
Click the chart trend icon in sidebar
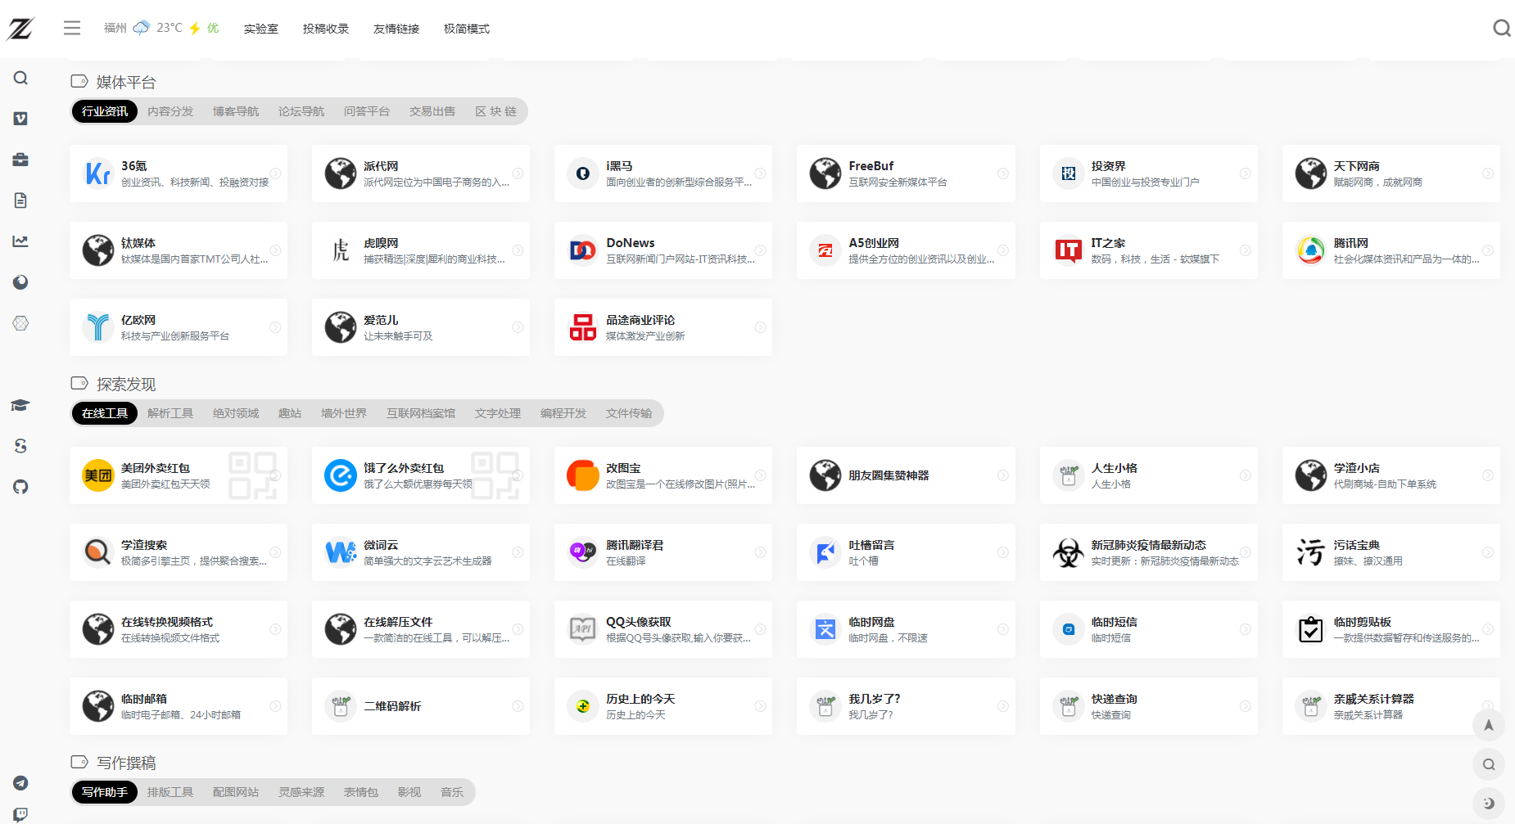[x=20, y=241]
